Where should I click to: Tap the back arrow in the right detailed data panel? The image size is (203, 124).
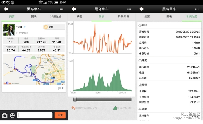click(x=141, y=9)
